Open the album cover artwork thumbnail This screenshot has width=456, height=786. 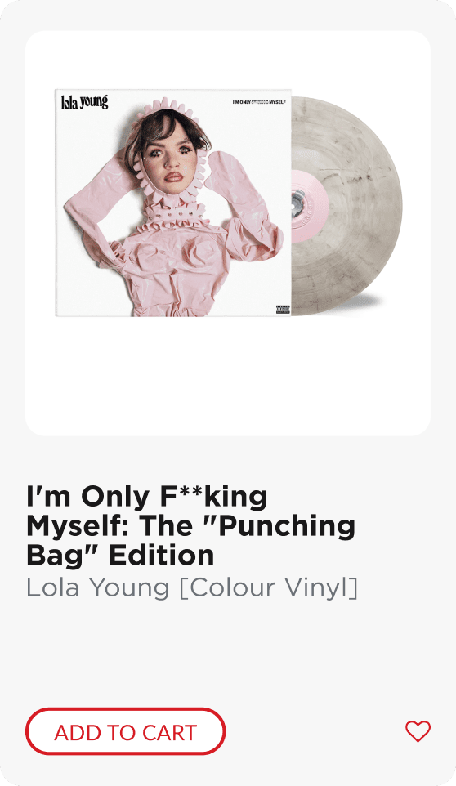[173, 203]
